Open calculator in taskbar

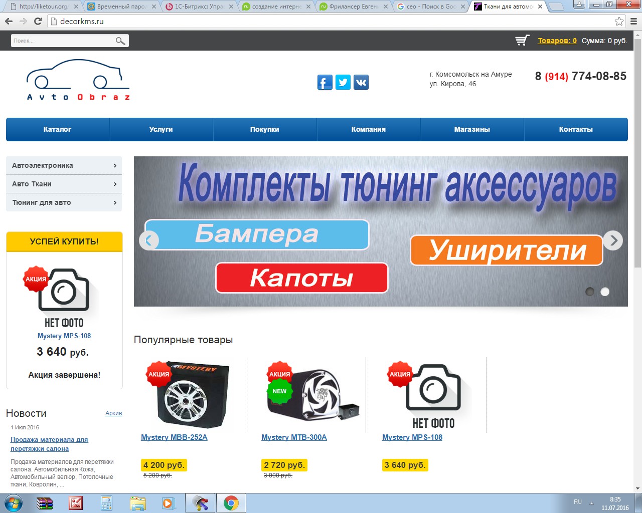tap(106, 503)
